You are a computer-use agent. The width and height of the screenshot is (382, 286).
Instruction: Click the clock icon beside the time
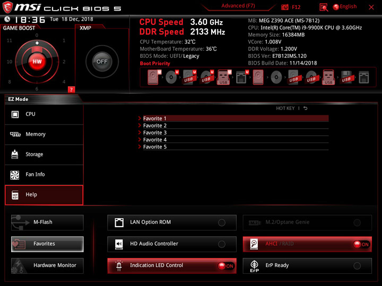[7, 19]
